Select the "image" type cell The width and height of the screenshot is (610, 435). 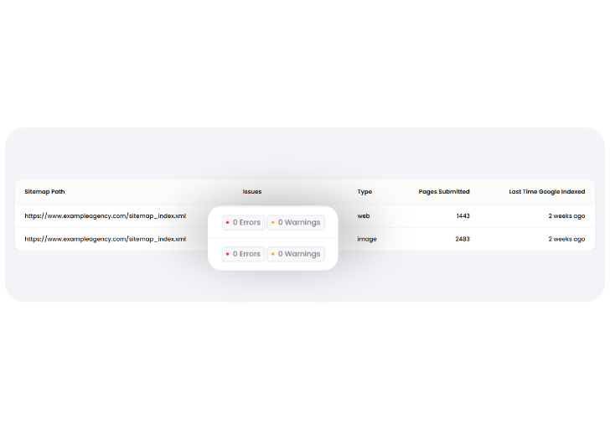coord(367,239)
